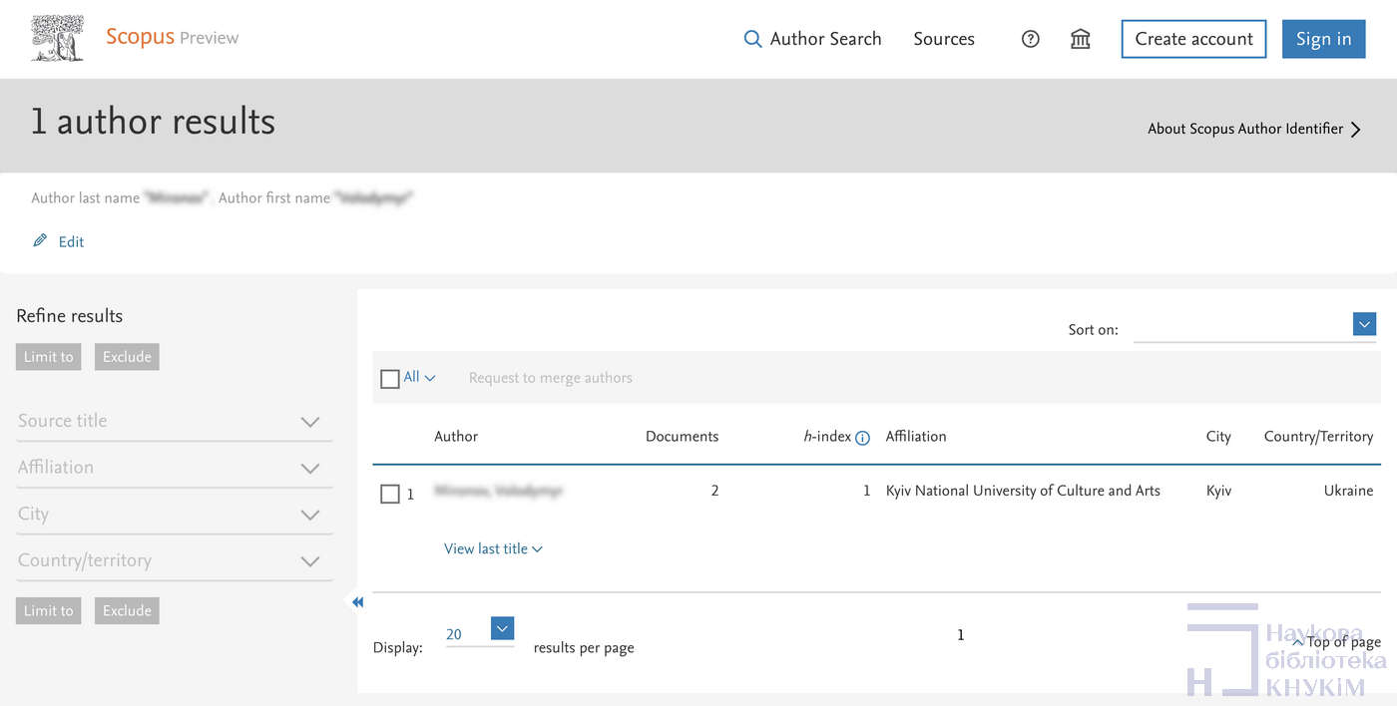Click the Sign in button
The width and height of the screenshot is (1397, 706).
pyautogui.click(x=1323, y=39)
